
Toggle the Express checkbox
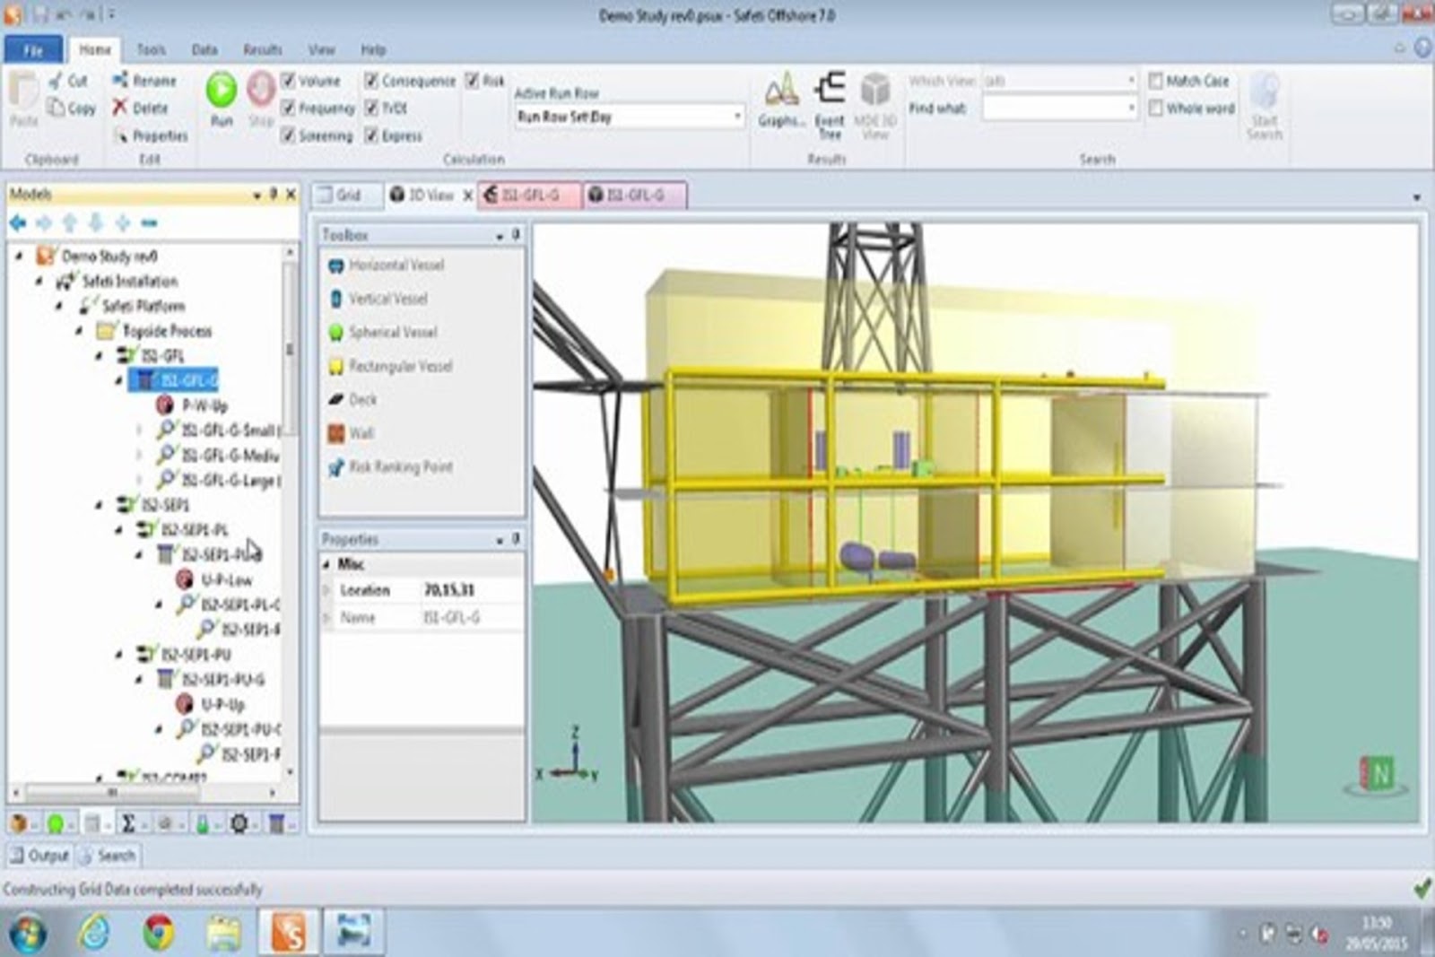click(371, 135)
